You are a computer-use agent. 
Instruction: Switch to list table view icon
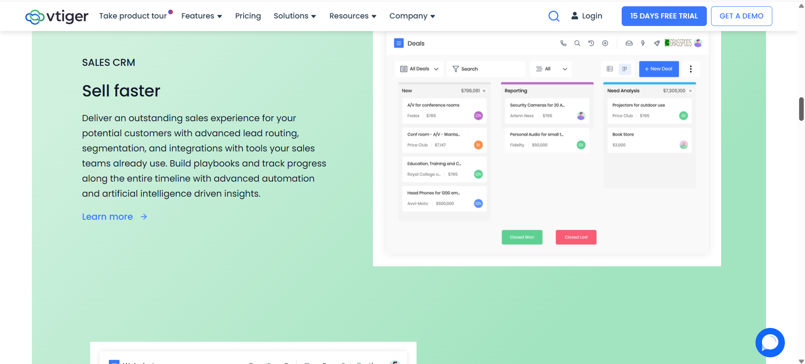coord(610,69)
